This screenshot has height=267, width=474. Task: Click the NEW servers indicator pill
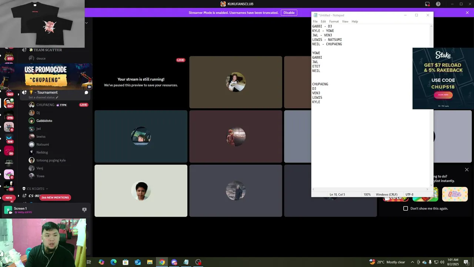click(9, 198)
